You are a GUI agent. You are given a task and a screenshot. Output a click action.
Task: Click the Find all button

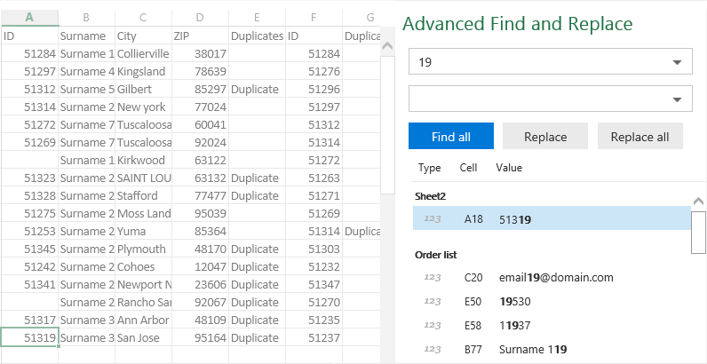pyautogui.click(x=451, y=136)
